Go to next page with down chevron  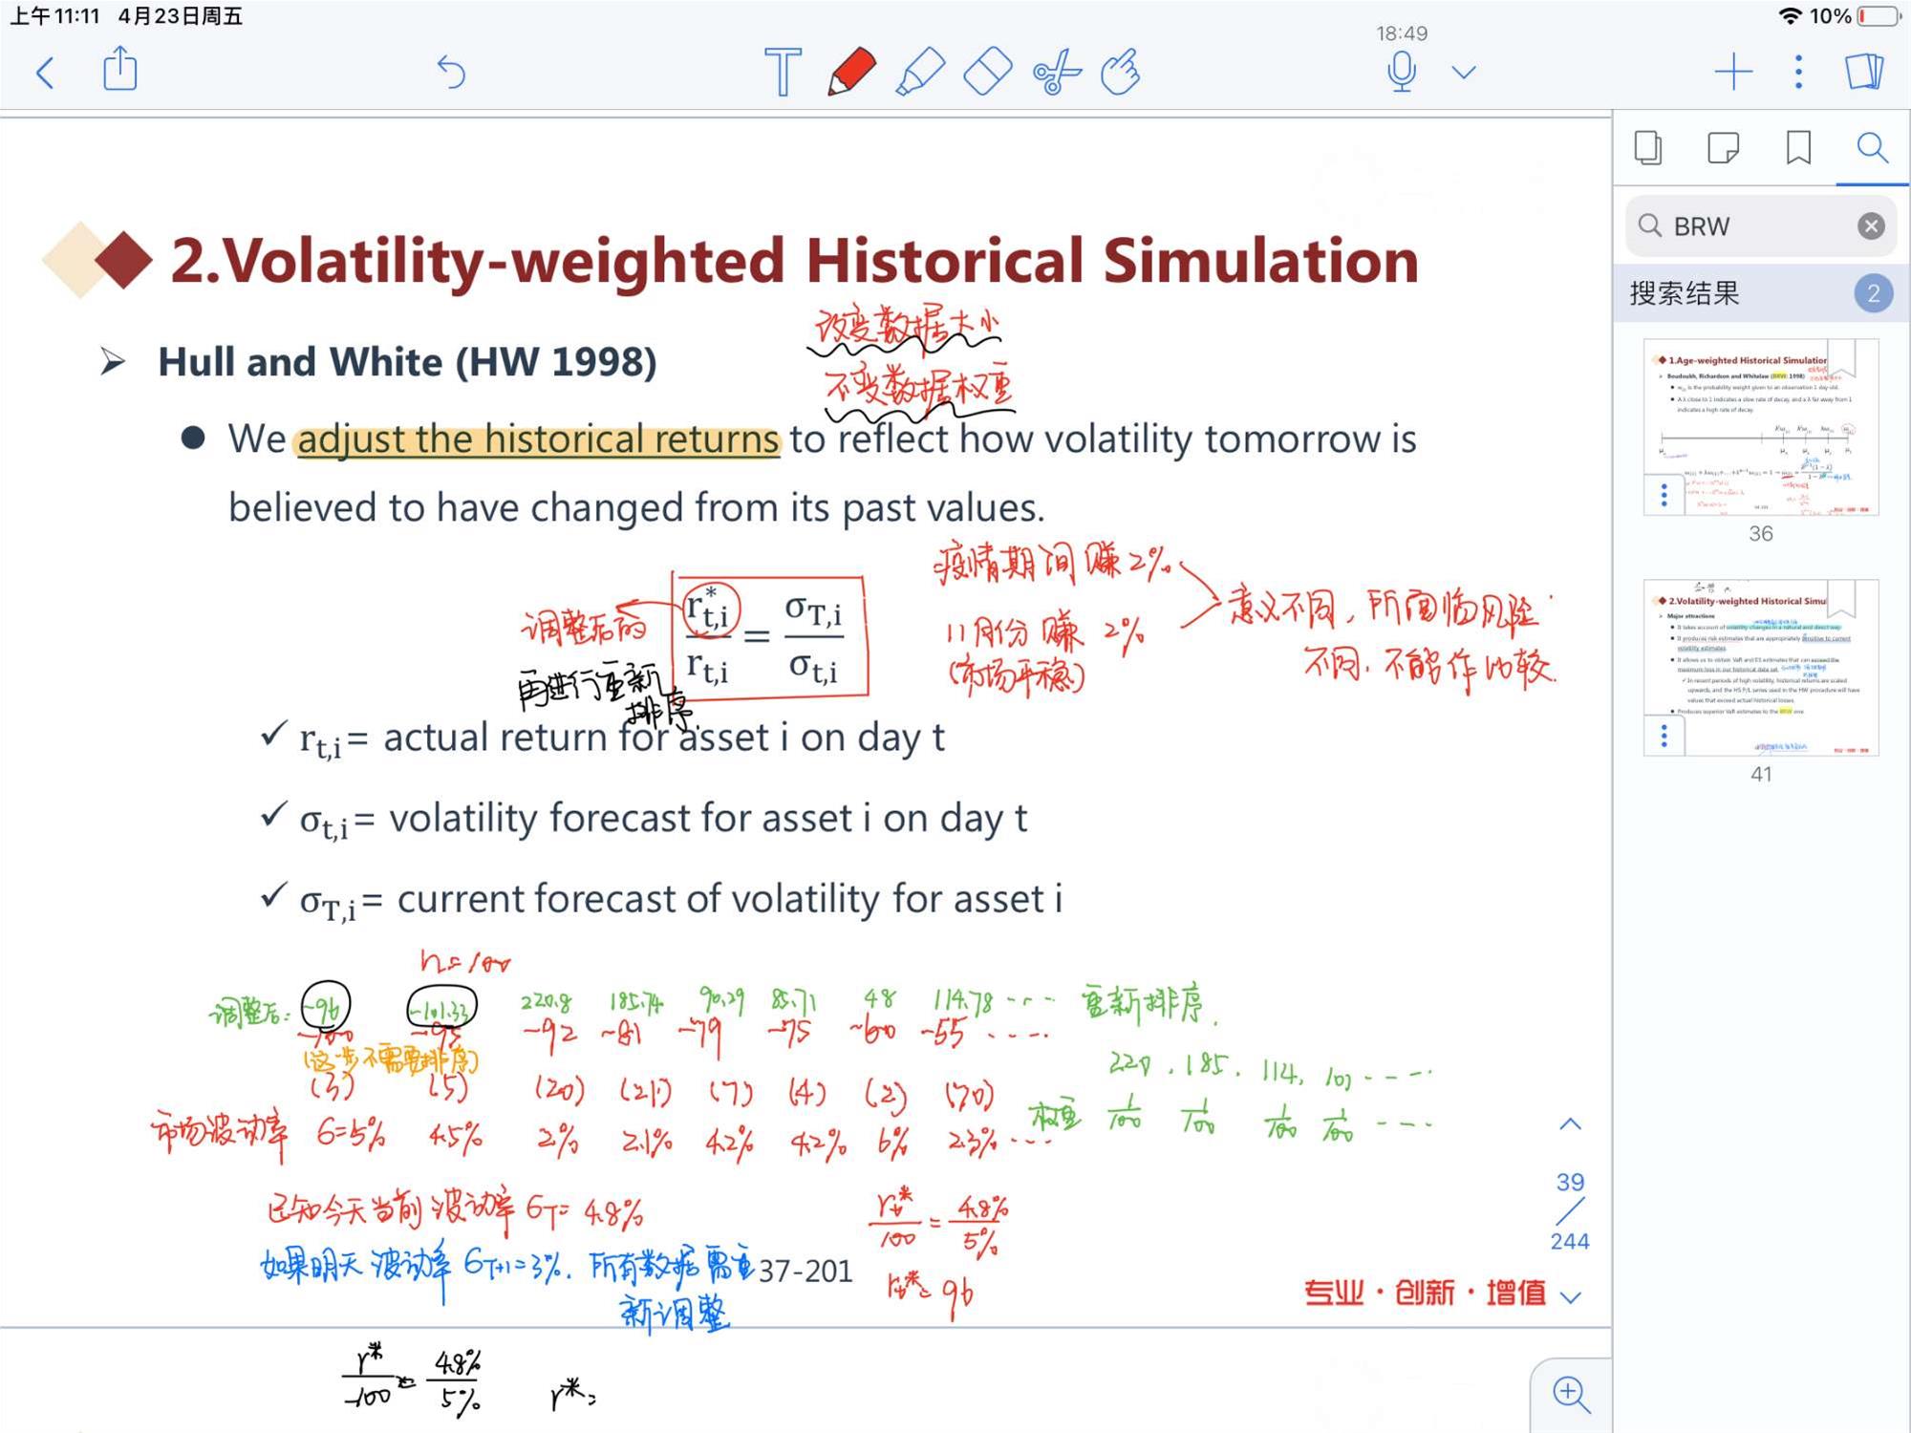tap(1571, 1296)
